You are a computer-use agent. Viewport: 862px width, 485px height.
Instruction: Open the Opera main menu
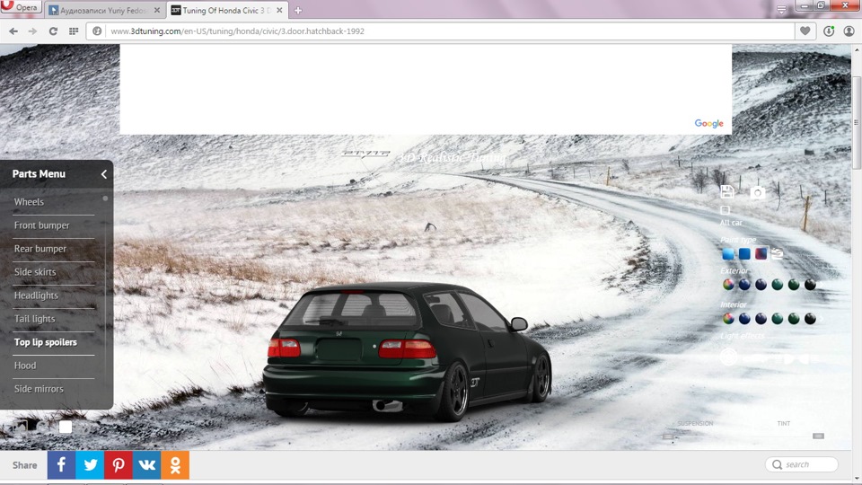point(21,7)
